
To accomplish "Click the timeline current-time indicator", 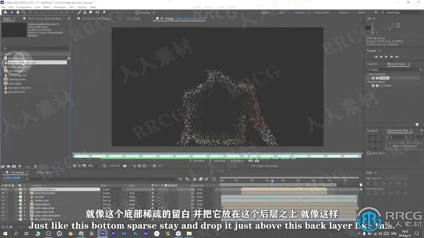I will [x=272, y=181].
